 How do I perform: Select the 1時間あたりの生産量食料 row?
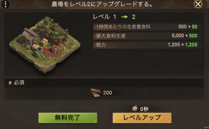pos(147,27)
